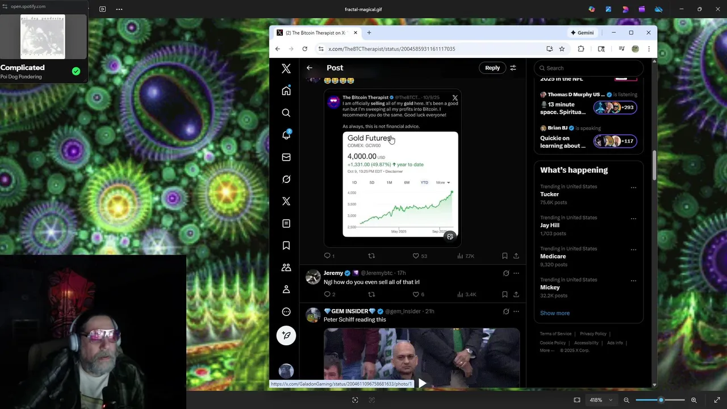
Task: Open X Home from sidebar
Action: pyautogui.click(x=286, y=91)
